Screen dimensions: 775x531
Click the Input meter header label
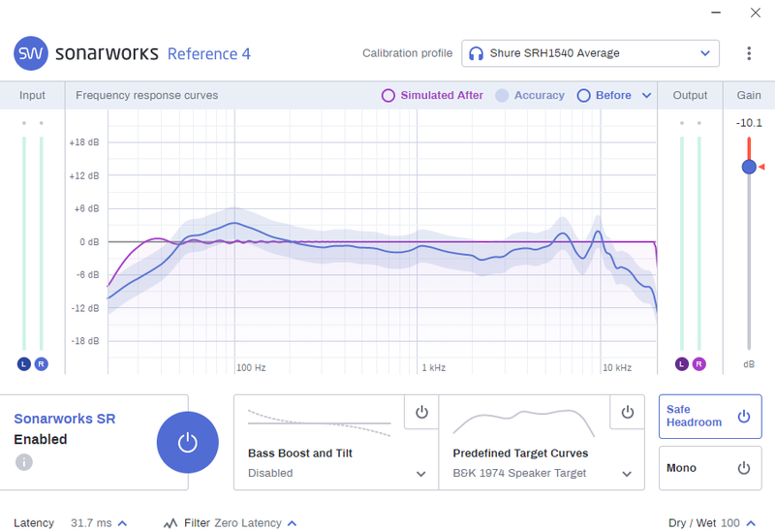tap(32, 95)
